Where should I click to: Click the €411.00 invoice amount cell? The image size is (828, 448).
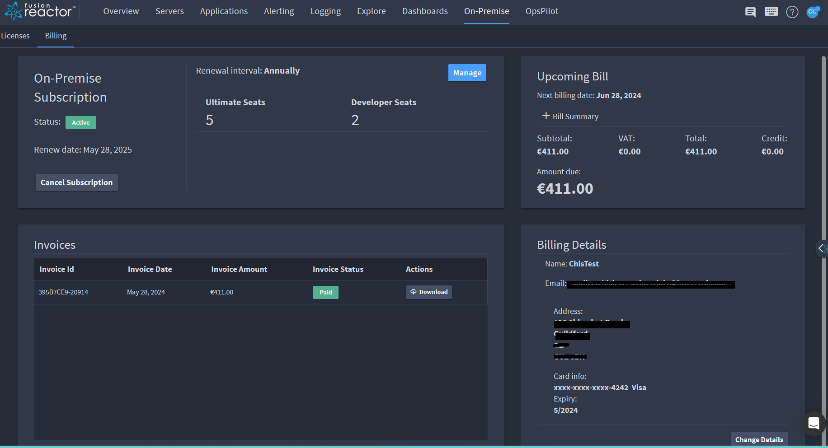pyautogui.click(x=222, y=292)
